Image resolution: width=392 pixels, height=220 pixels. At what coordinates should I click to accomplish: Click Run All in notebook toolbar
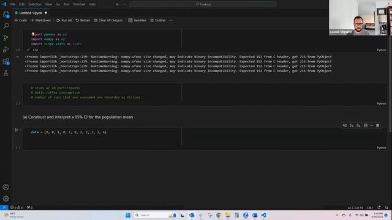click(x=64, y=20)
